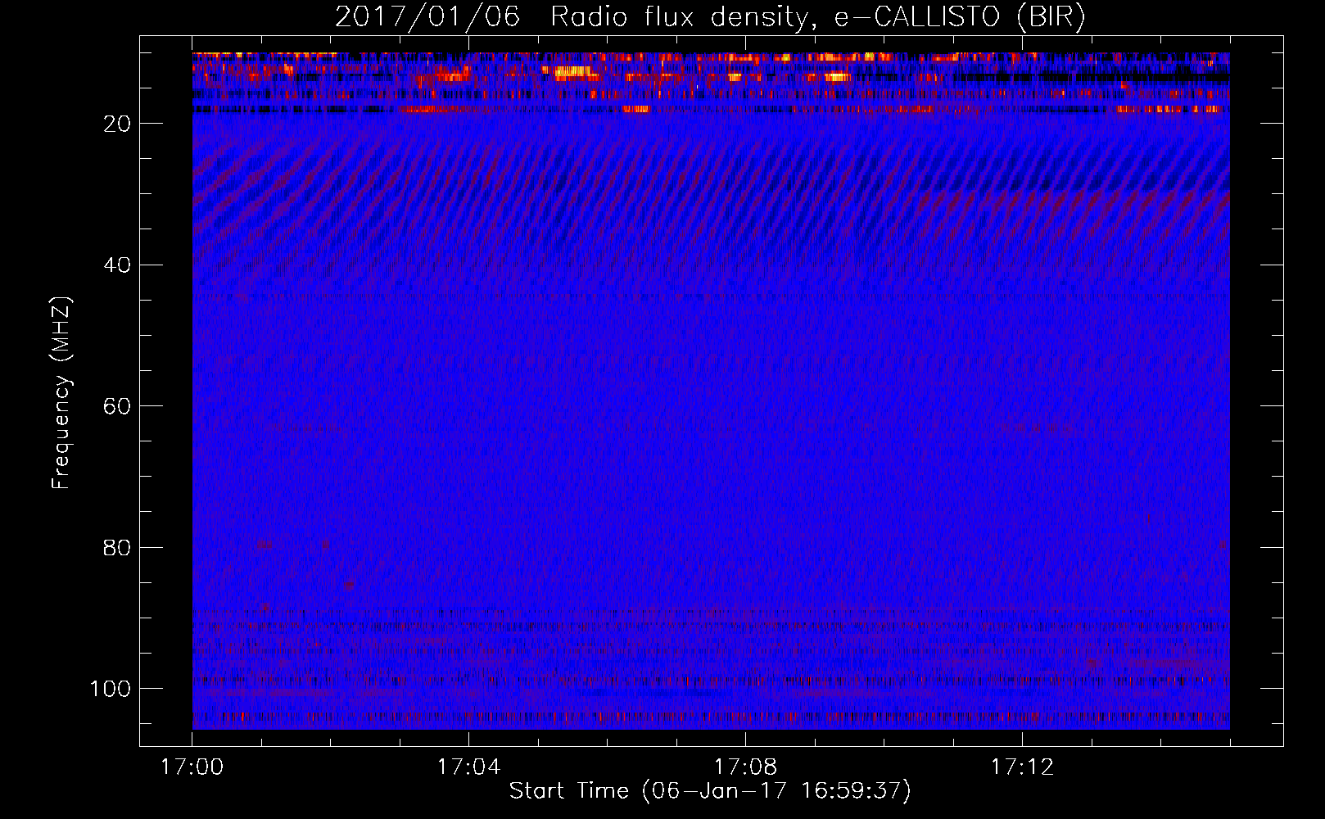Image resolution: width=1325 pixels, height=819 pixels.
Task: Click the 'Start Time (06-Jan-17 16:59:37)' label
Action: pyautogui.click(x=710, y=791)
